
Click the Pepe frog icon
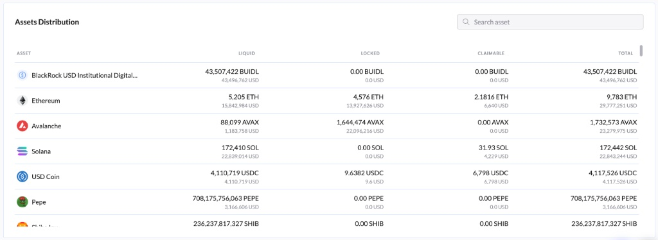point(22,202)
